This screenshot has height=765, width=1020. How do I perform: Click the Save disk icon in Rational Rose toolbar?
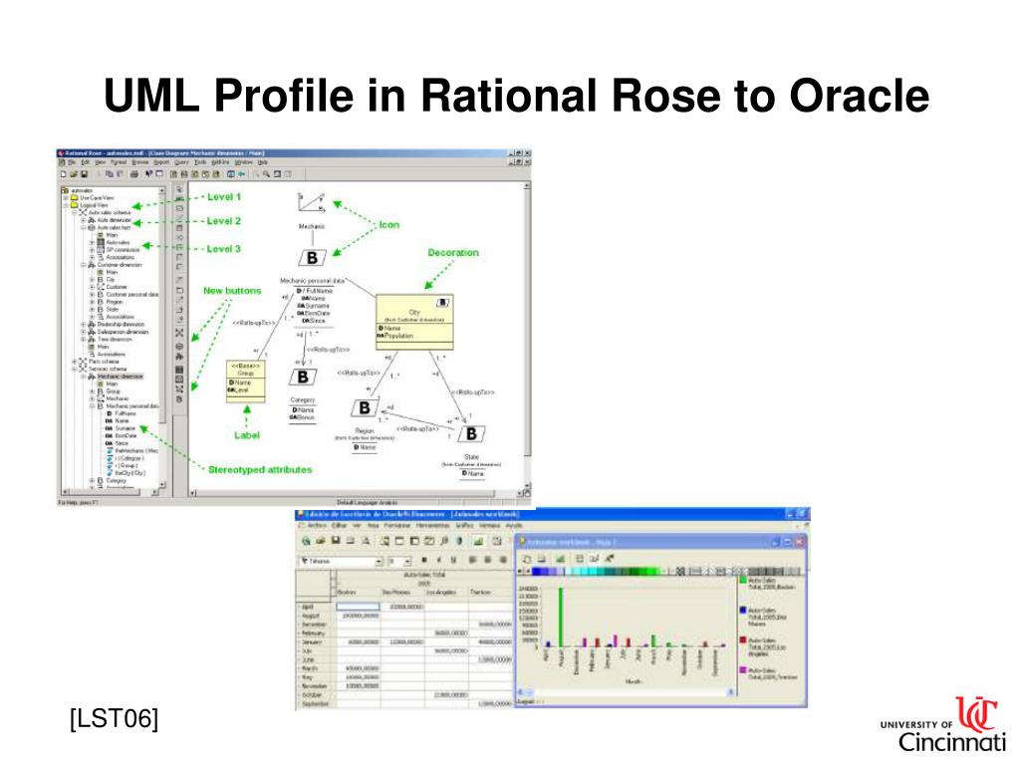click(x=84, y=174)
